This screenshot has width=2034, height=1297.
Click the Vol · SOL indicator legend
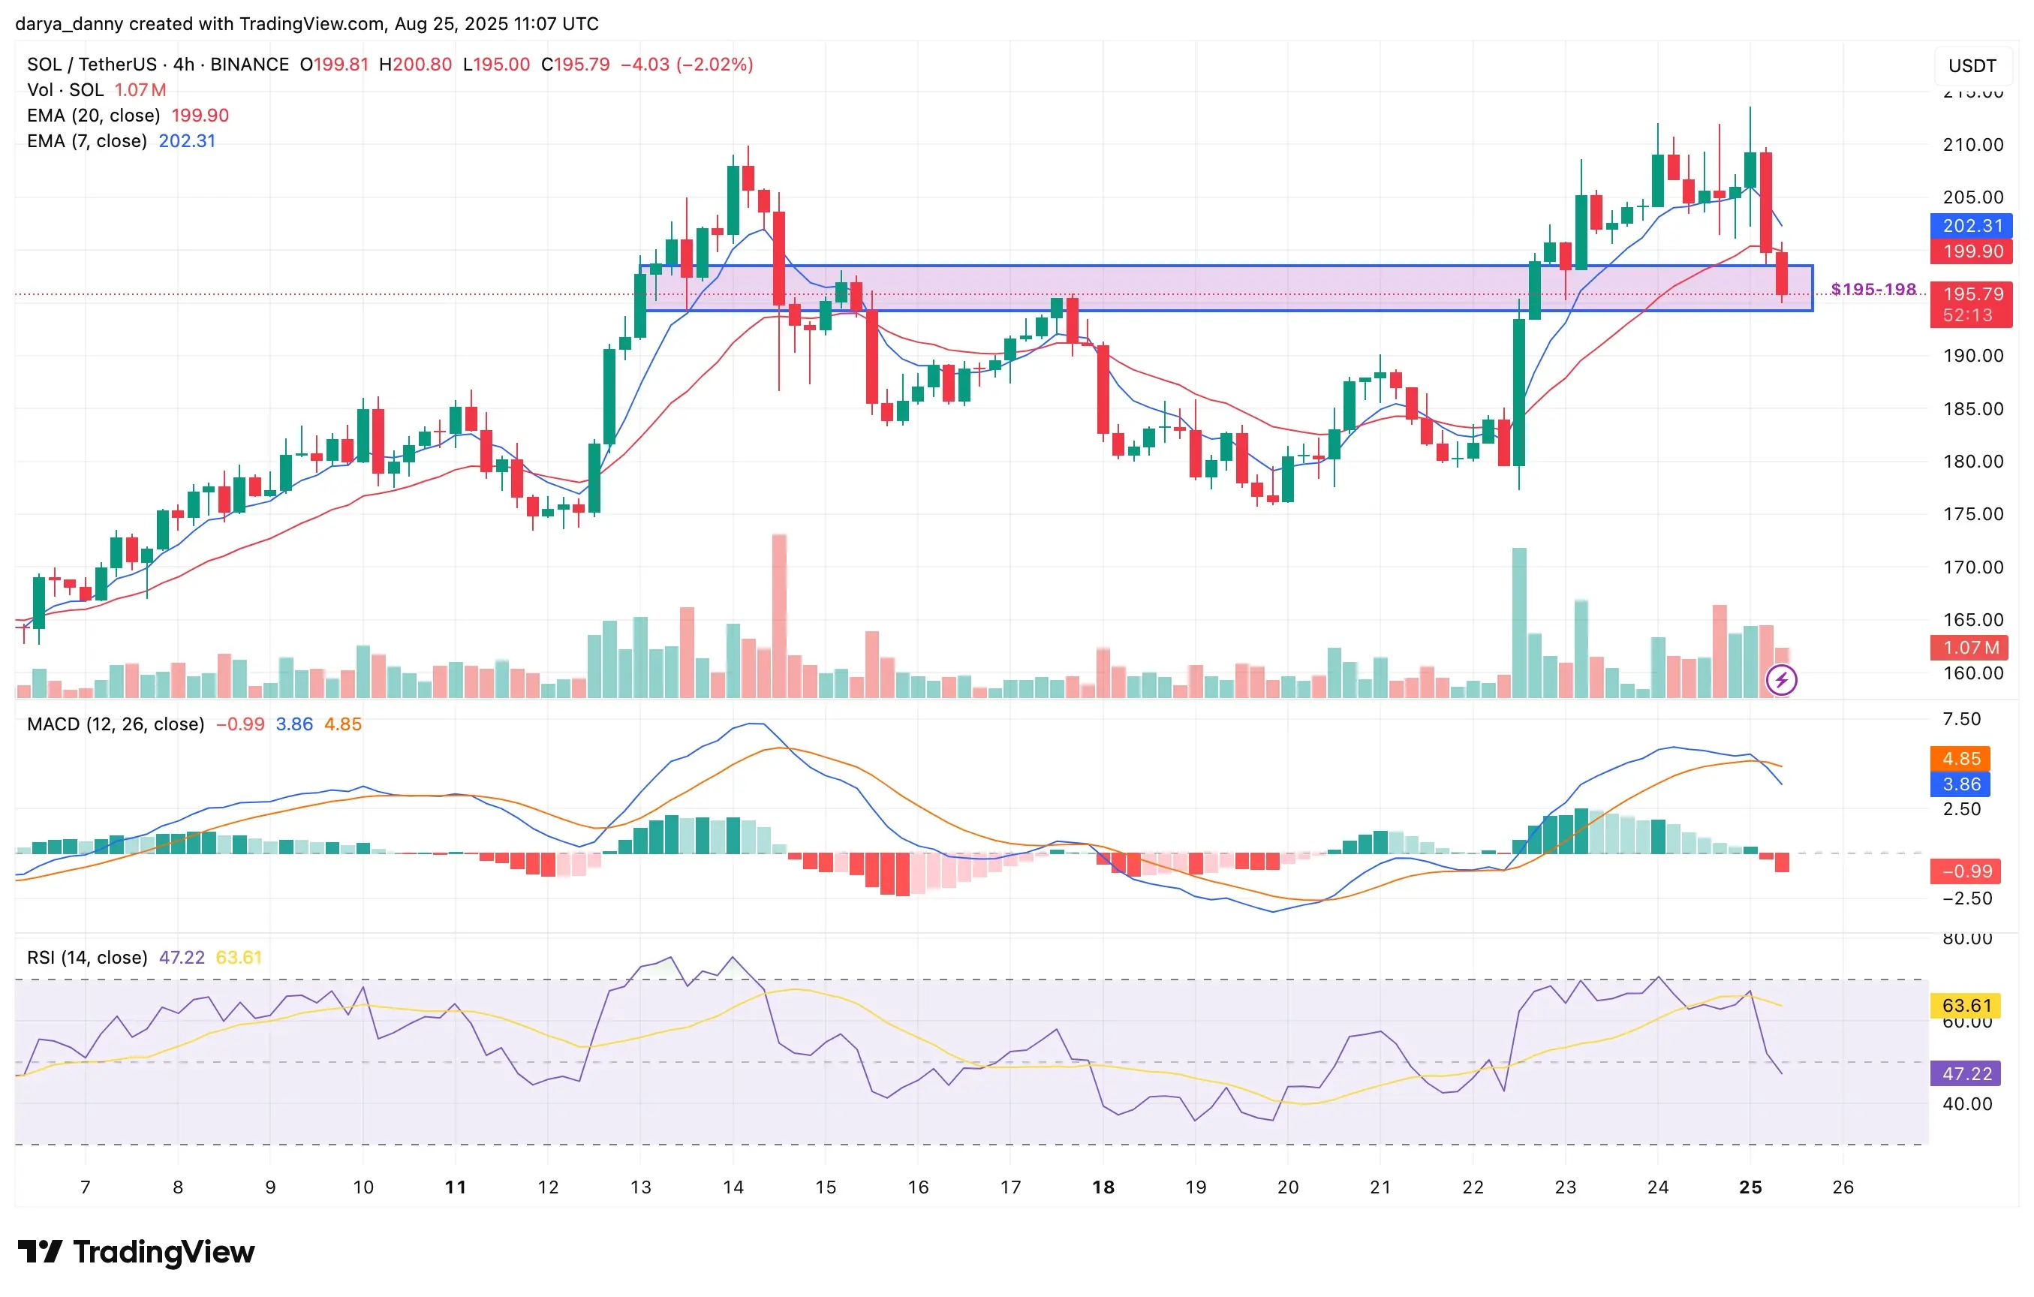(x=96, y=89)
